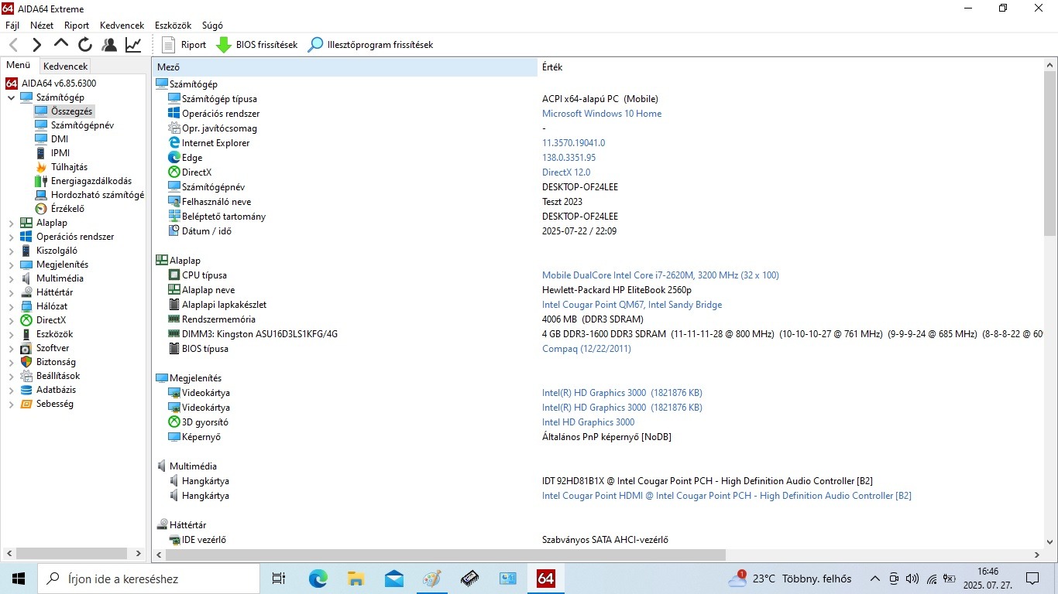Screen dimensions: 1058x594
Task: Click the Windows search box
Action: coord(148,579)
